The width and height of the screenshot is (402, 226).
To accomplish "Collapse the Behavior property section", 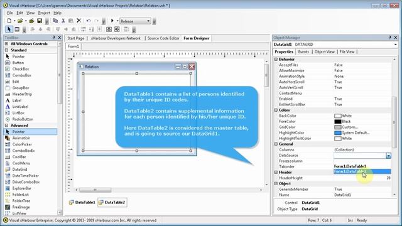I will 276,59.
